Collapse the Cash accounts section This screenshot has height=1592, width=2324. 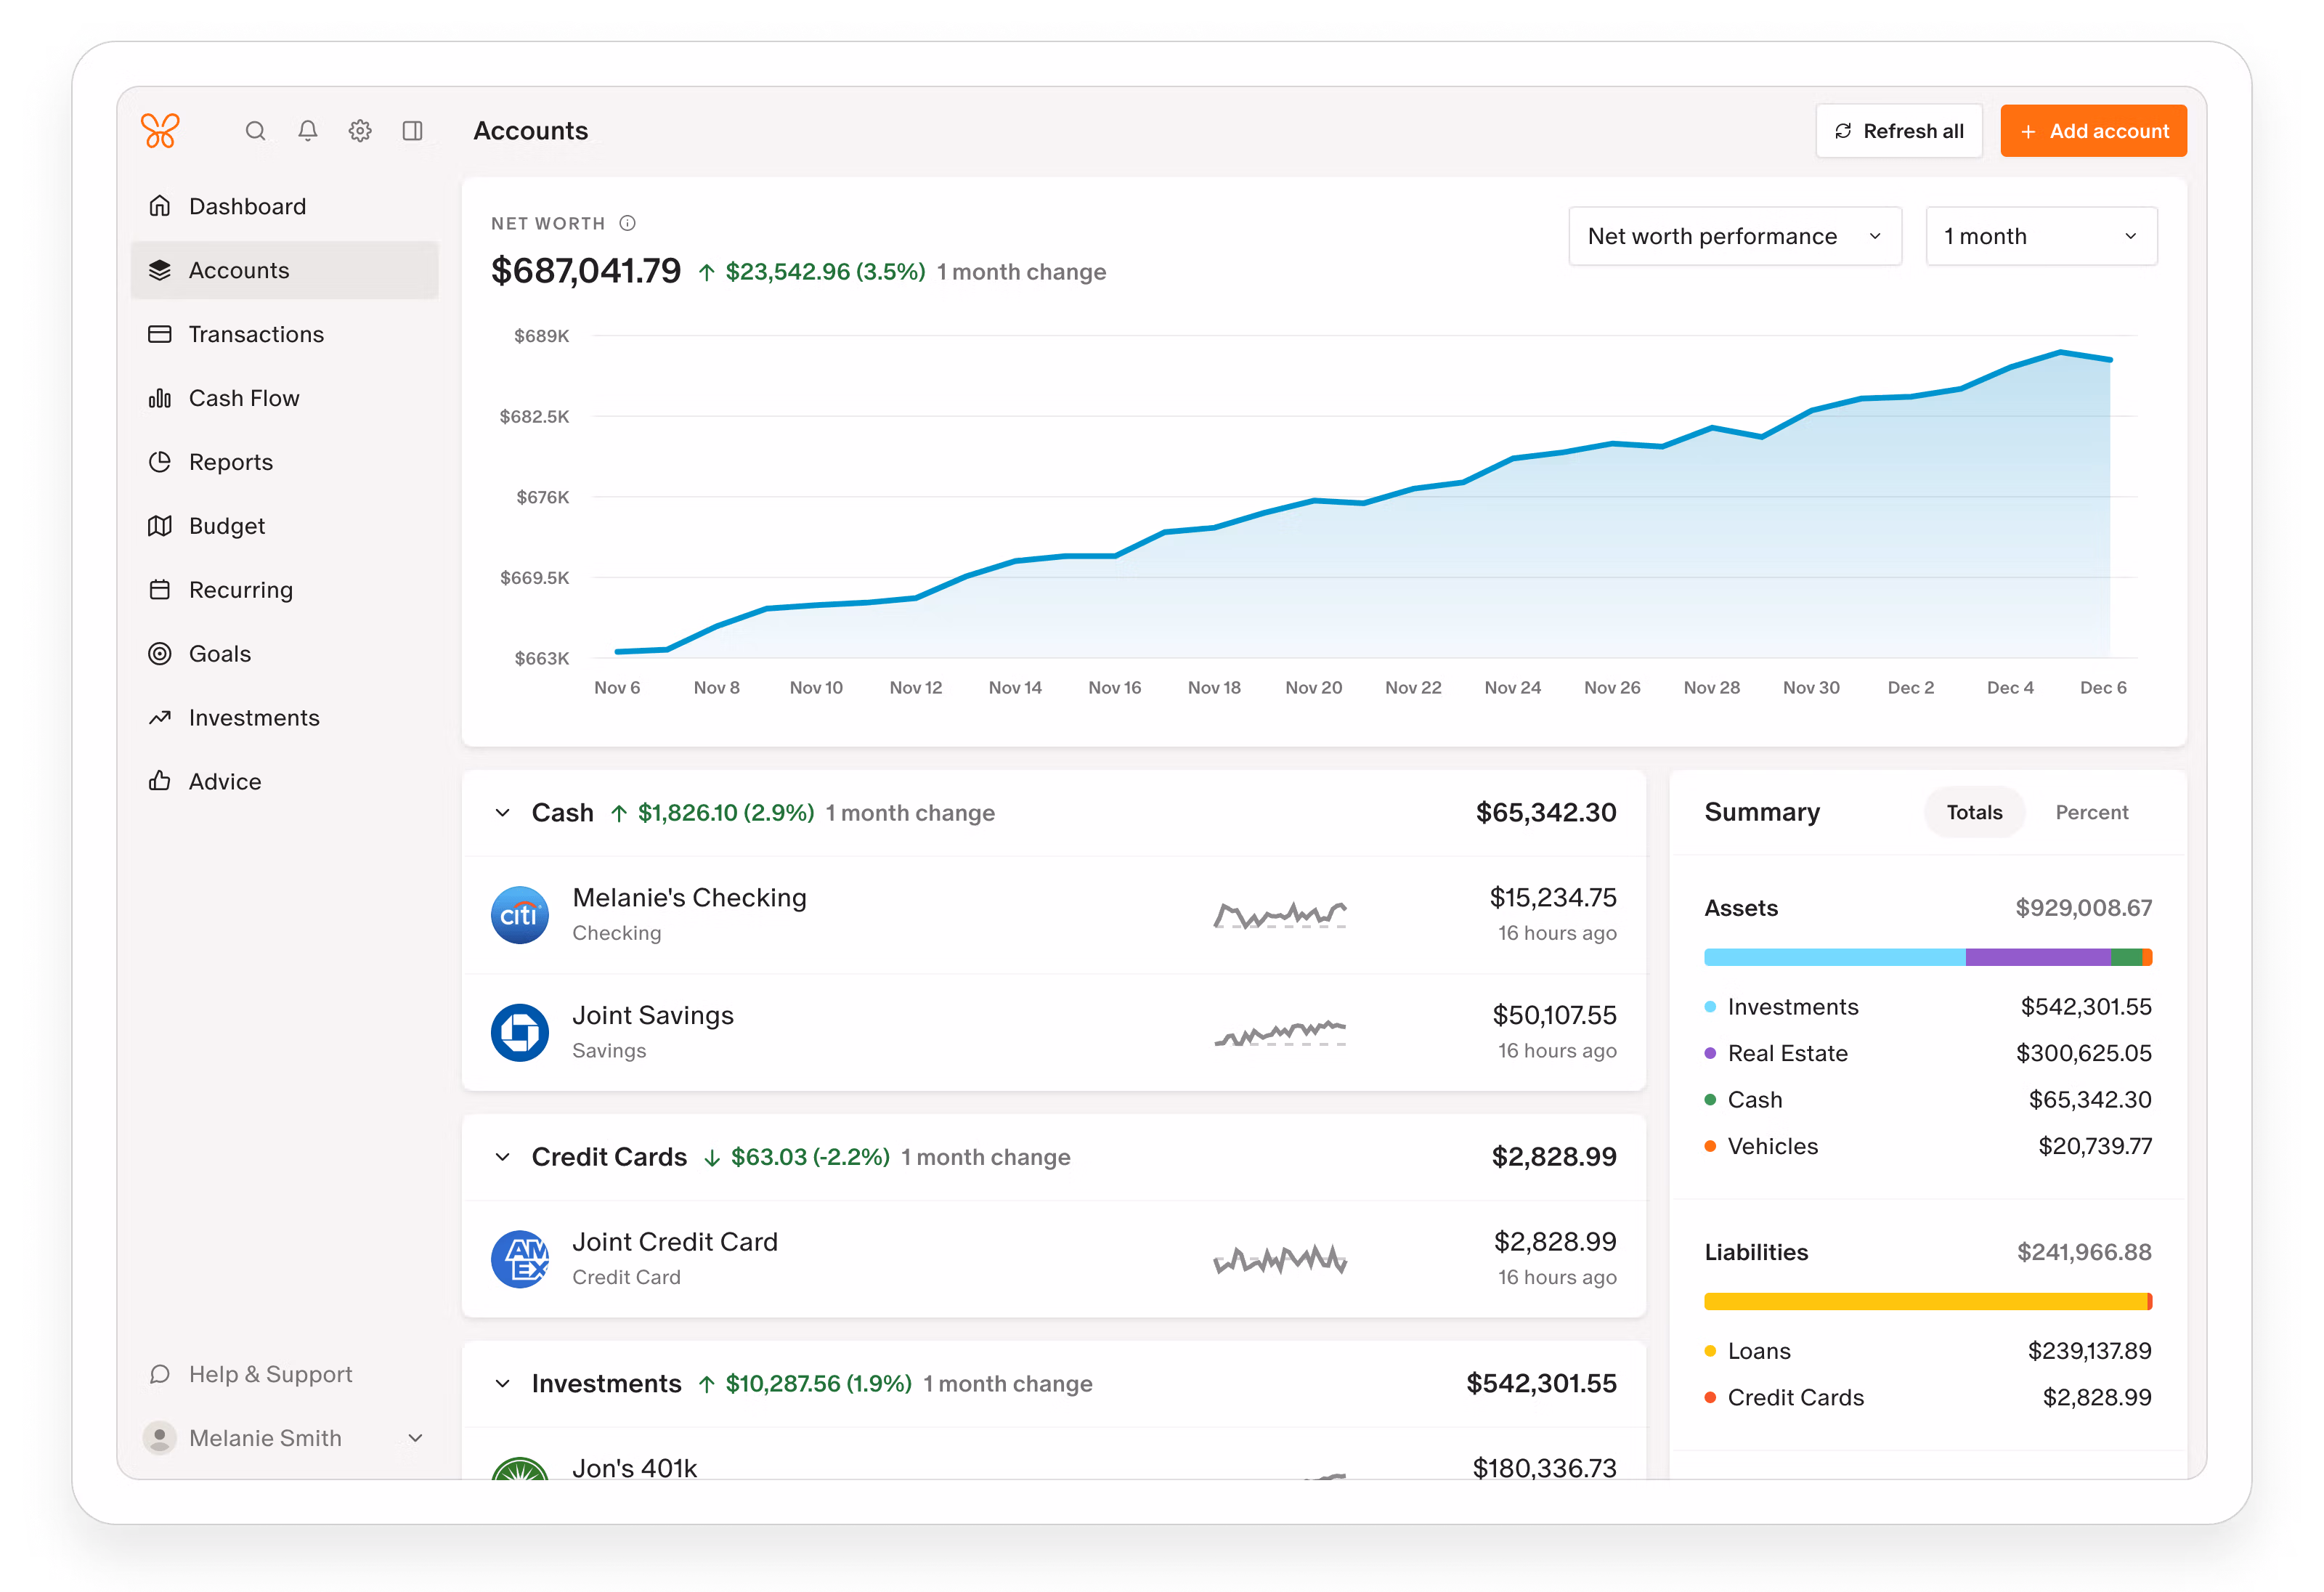point(503,812)
